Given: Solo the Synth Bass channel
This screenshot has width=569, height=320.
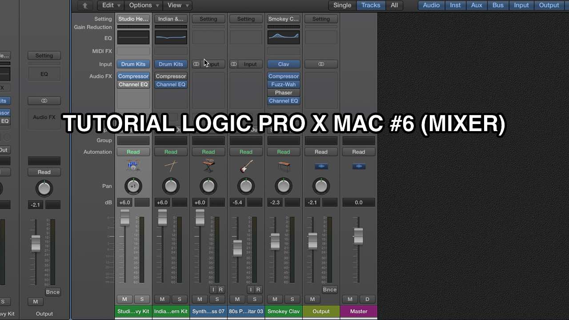Looking at the screenshot, I should 217,299.
